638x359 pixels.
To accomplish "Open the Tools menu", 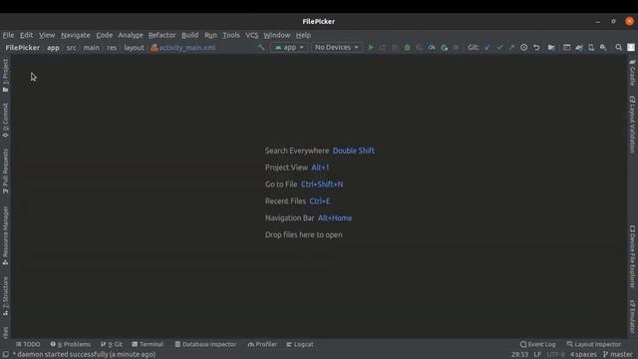I will [x=231, y=35].
